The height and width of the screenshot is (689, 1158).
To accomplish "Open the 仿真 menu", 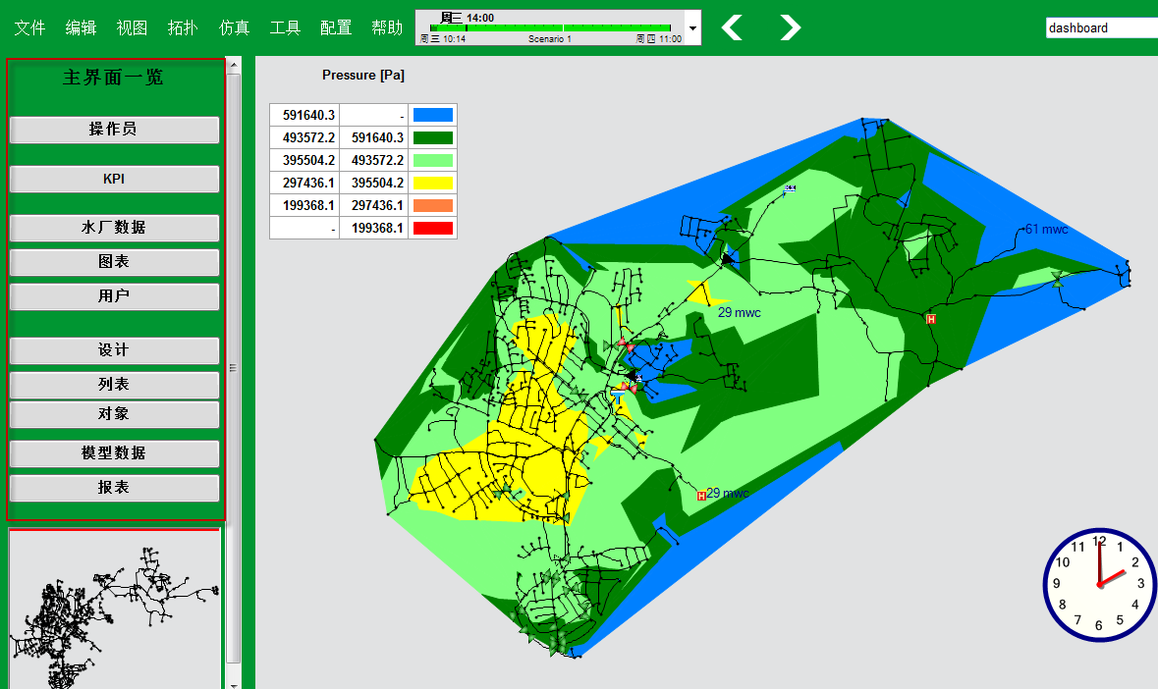I will coord(234,27).
